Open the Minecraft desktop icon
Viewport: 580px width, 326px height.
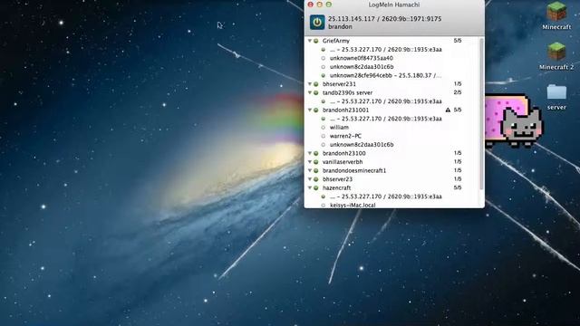(x=556, y=16)
